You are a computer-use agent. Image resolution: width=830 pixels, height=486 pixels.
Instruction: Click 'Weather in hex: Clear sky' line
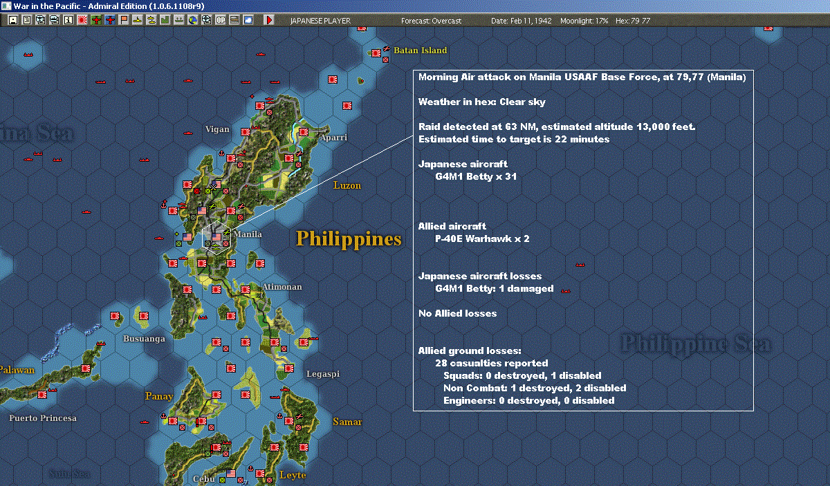(482, 102)
